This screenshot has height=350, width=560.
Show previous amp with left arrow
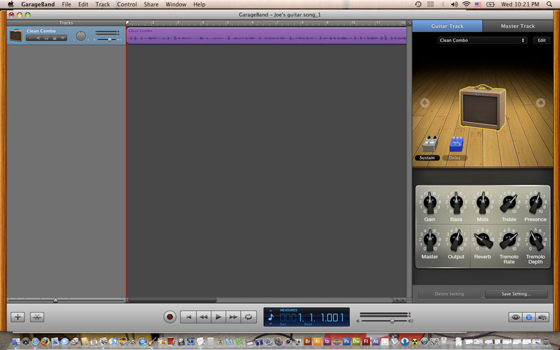coord(424,103)
